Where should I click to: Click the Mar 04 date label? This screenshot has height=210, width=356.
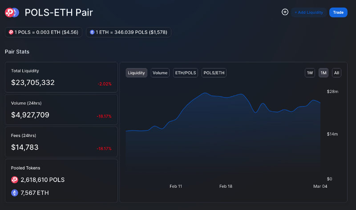point(320,186)
